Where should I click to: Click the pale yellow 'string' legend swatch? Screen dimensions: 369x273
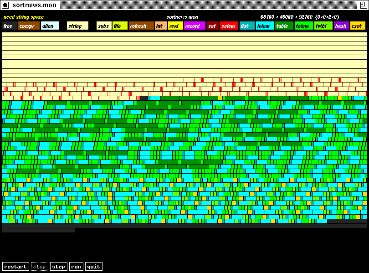tap(77, 26)
